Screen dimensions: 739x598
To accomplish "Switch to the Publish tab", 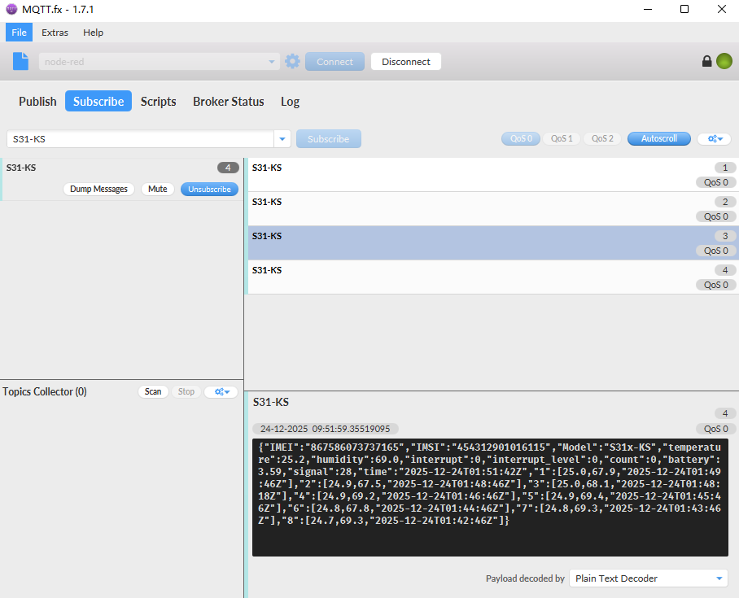I will pyautogui.click(x=37, y=102).
